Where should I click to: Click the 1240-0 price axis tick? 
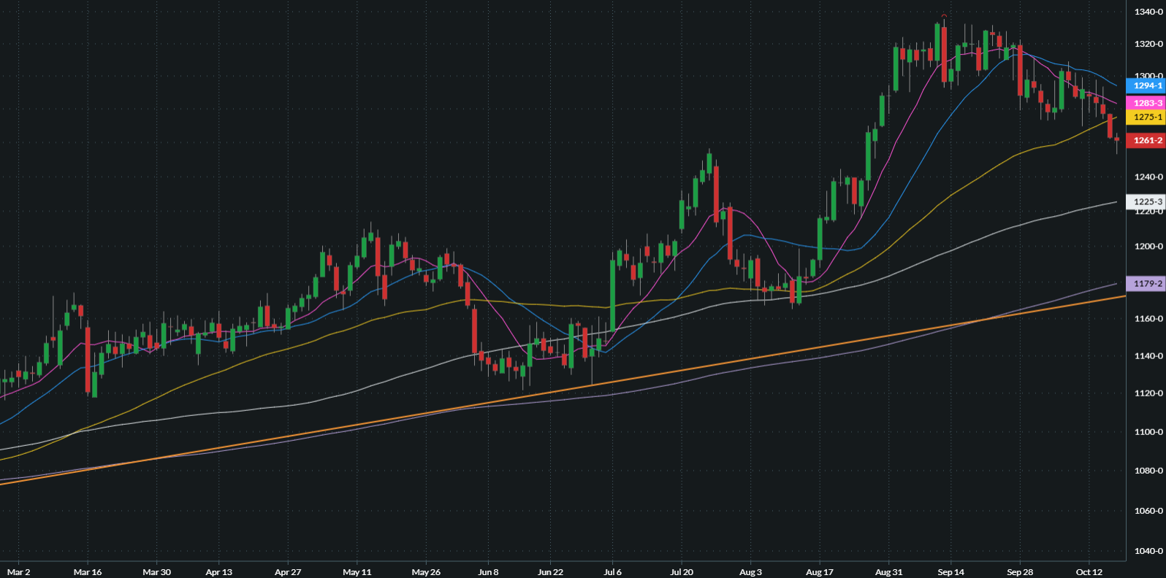click(1148, 177)
